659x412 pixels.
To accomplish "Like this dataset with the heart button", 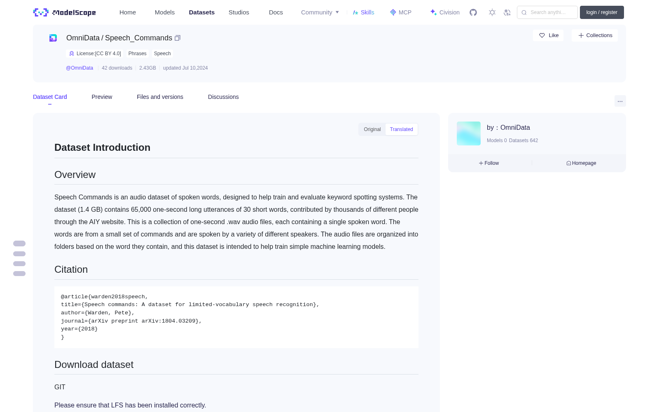I will (x=549, y=35).
